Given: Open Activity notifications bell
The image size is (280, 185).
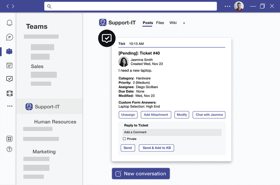Looking at the screenshot, I should [x=10, y=23].
